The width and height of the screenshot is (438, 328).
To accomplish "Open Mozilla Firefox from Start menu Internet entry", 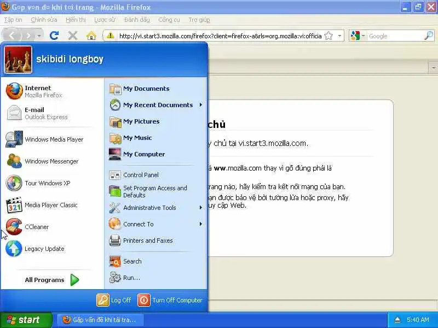I will (x=53, y=91).
